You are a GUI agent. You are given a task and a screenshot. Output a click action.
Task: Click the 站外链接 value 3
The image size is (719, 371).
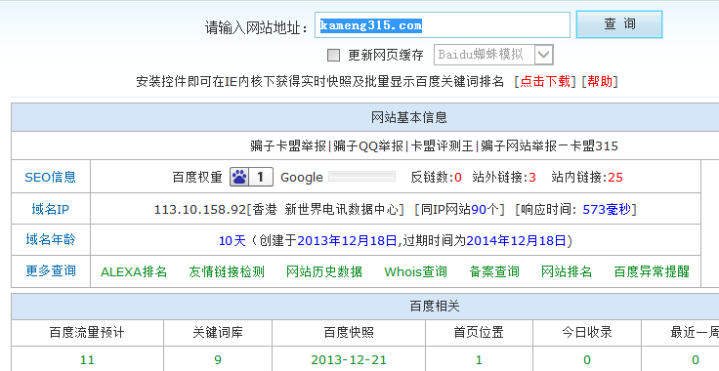point(532,178)
